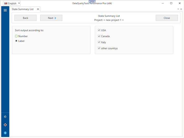The image size is (184, 138).
Task: Close the State Summary List tab with its X
Action: coord(38,9)
